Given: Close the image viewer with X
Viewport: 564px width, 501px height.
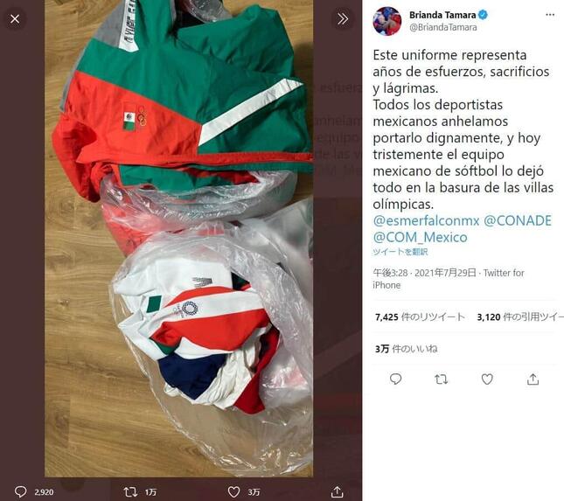Looking at the screenshot, I should [x=15, y=18].
